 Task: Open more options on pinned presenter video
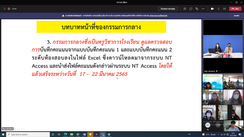click(x=220, y=71)
